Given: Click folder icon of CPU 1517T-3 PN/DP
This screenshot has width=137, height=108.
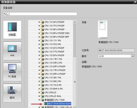Looking at the screenshot, I should click(x=42, y=52).
